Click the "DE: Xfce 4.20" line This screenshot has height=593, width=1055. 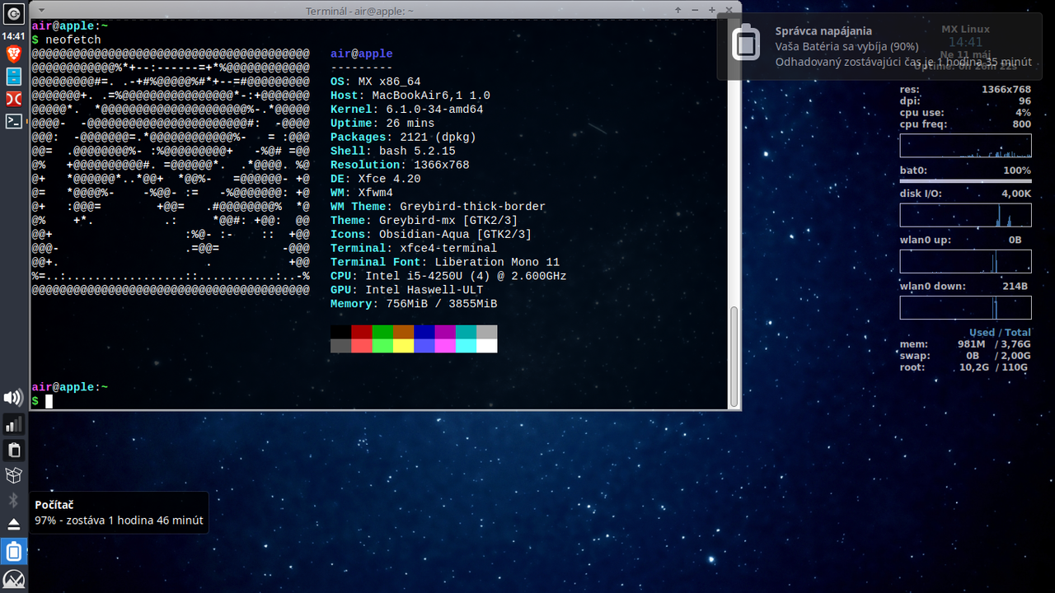point(376,179)
